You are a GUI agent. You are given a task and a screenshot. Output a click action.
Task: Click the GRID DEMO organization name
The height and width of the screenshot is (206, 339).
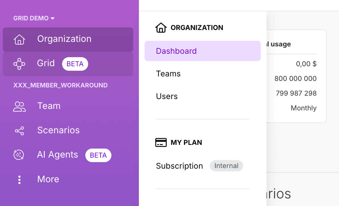[x=31, y=18]
